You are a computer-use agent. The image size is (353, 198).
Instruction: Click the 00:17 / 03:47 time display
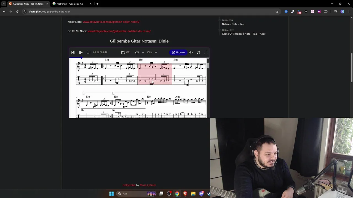100,52
